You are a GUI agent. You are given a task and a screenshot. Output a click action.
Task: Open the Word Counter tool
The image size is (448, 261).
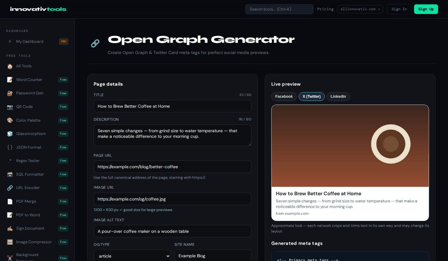37,80
